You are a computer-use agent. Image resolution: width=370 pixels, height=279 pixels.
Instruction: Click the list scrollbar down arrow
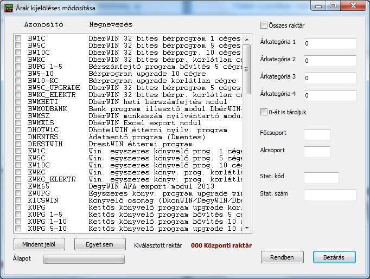pyautogui.click(x=247, y=228)
